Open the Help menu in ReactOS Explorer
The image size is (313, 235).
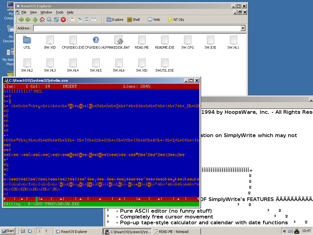click(70, 12)
